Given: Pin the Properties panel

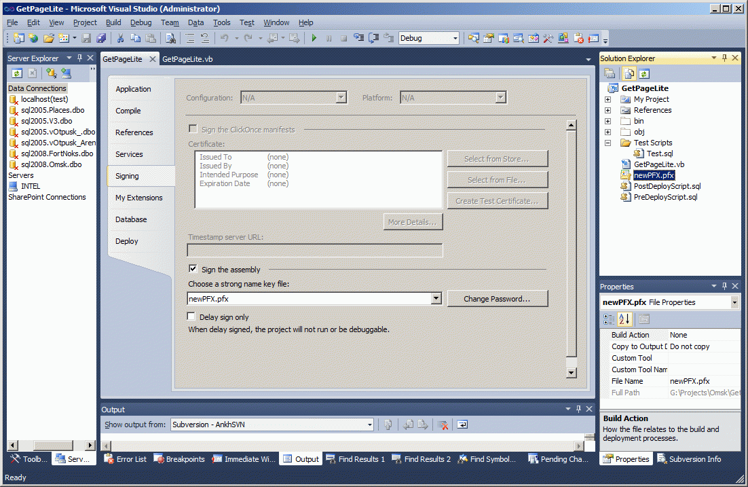Looking at the screenshot, I should click(724, 286).
